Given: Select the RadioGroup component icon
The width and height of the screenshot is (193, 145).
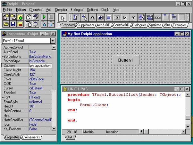Looking at the screenshot, I should pos(174,18).
